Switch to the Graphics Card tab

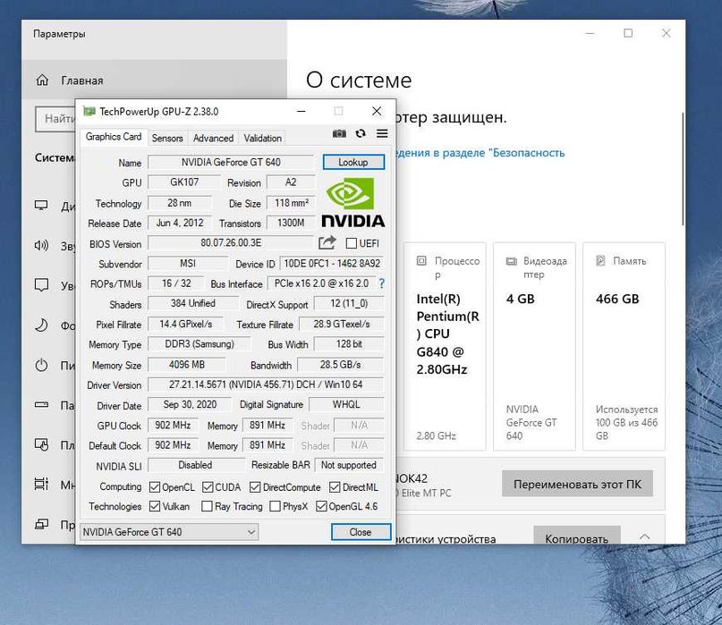pos(114,137)
